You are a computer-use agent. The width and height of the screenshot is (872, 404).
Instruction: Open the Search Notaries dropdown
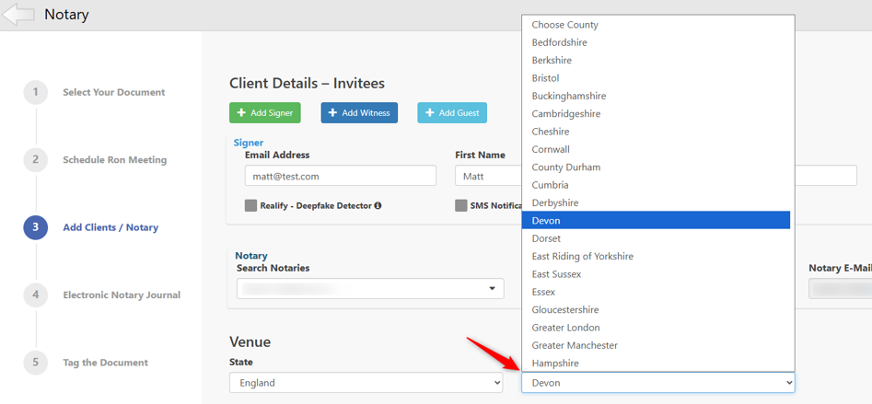coord(370,288)
